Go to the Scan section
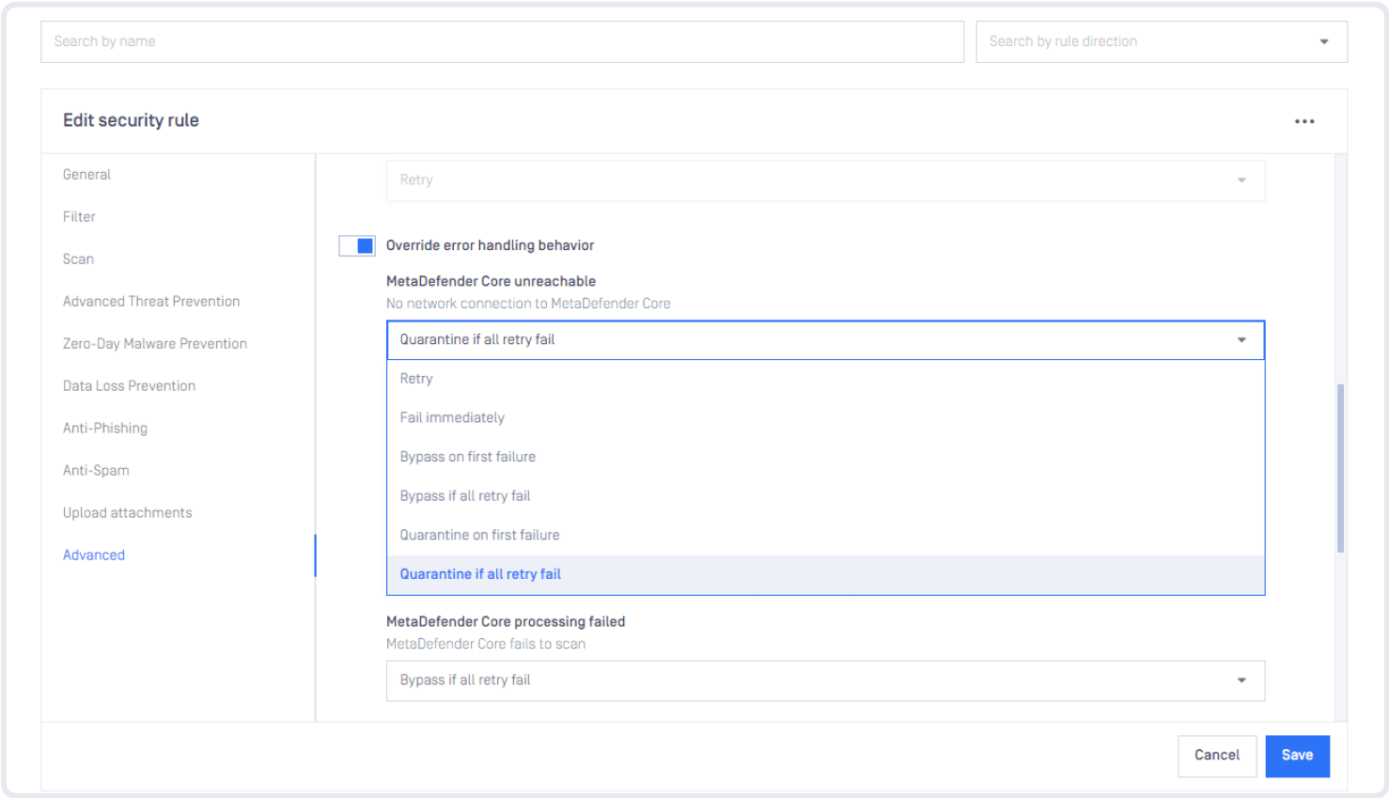Screen dimensions: 1389x798 (78, 259)
